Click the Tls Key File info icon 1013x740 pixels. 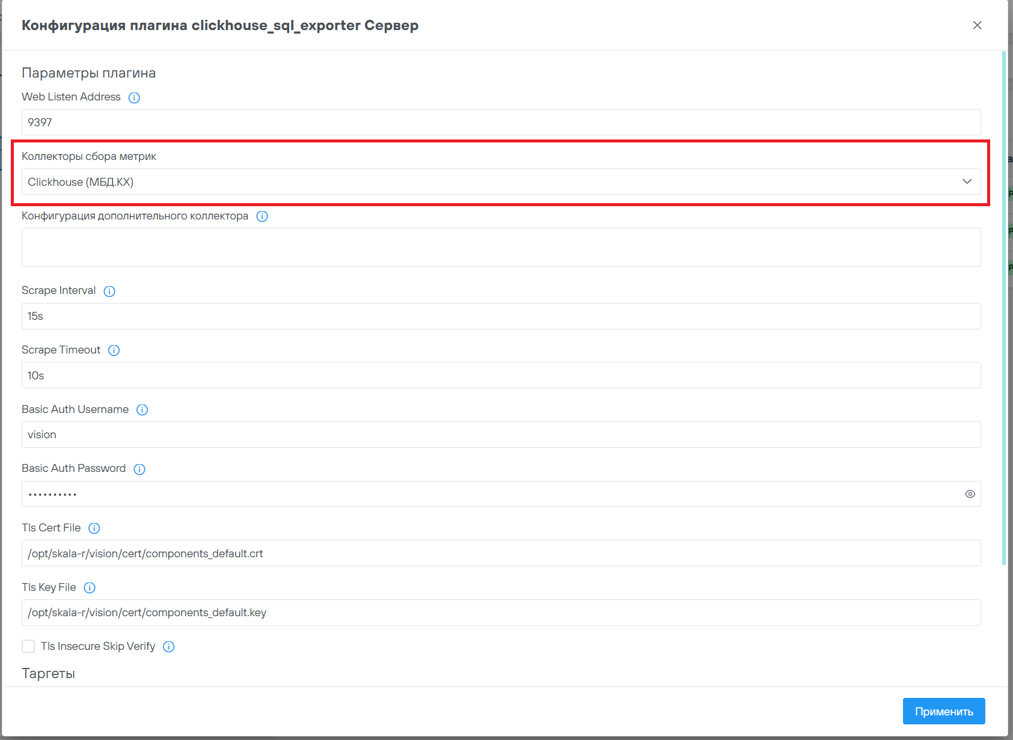pyautogui.click(x=90, y=588)
